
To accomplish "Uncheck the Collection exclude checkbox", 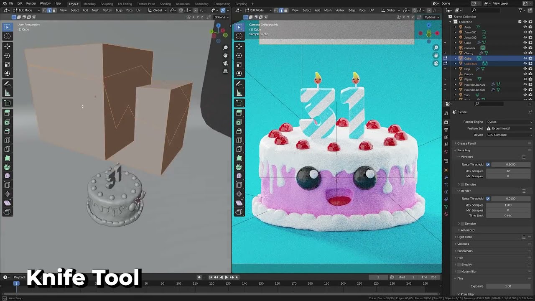I will click(x=520, y=22).
